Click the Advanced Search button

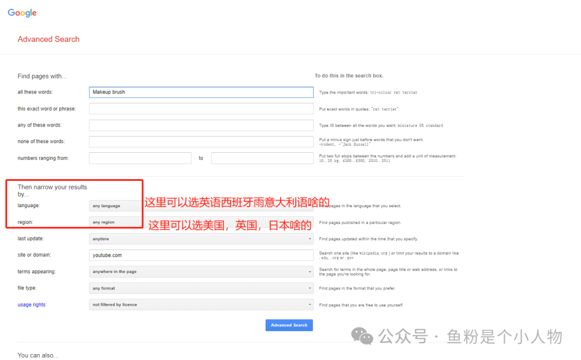(x=289, y=325)
